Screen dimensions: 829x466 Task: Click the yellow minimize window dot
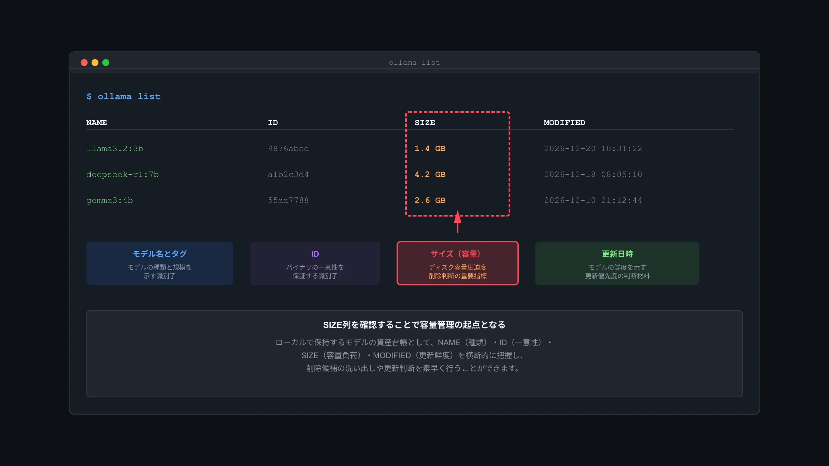click(x=95, y=62)
